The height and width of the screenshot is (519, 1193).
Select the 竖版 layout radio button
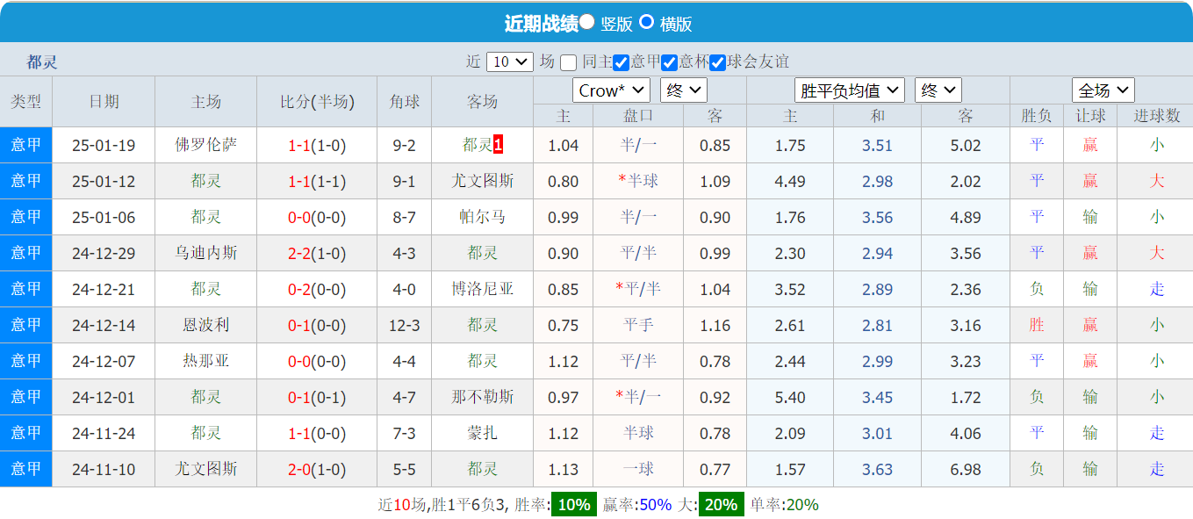(586, 23)
